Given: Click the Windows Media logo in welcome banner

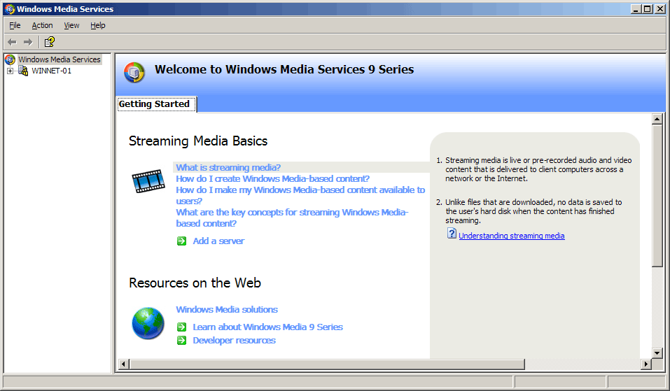Looking at the screenshot, I should point(134,72).
